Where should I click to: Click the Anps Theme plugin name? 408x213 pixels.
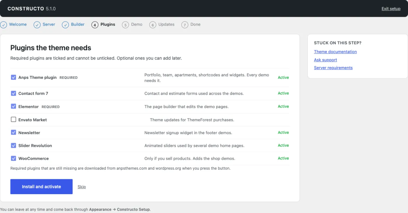[37, 77]
